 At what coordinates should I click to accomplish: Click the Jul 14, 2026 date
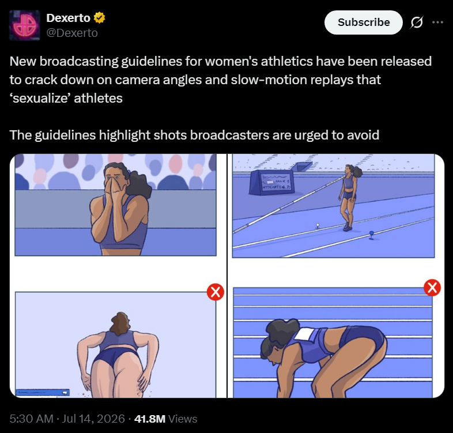(93, 419)
